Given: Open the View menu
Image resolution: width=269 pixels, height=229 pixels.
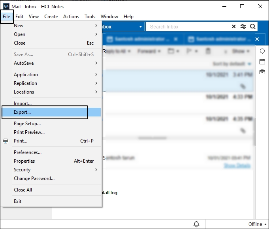Looking at the screenshot, I should coord(34,17).
